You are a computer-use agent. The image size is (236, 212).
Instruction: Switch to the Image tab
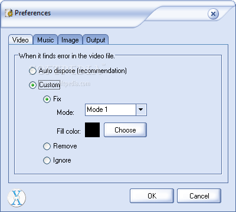70,40
